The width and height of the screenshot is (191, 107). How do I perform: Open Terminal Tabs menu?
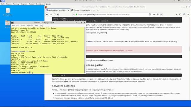click(x=36, y=26)
